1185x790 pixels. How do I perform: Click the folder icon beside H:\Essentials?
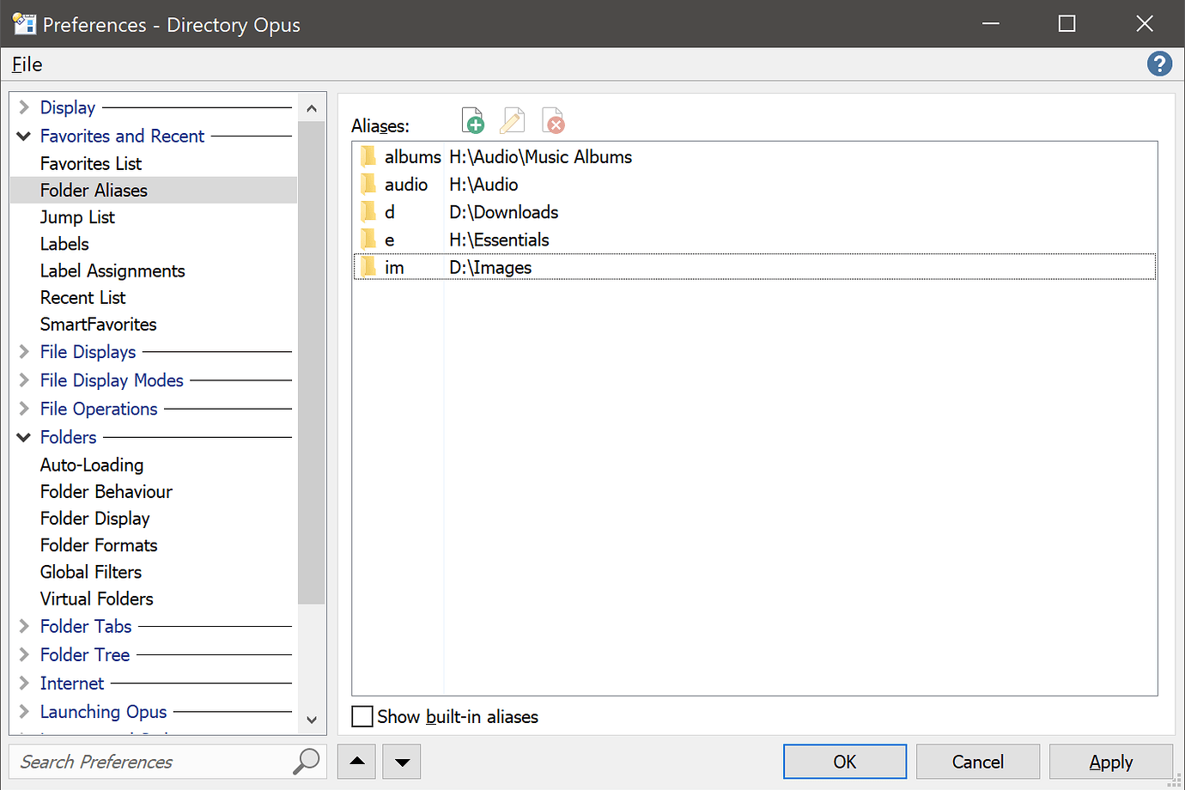point(368,239)
